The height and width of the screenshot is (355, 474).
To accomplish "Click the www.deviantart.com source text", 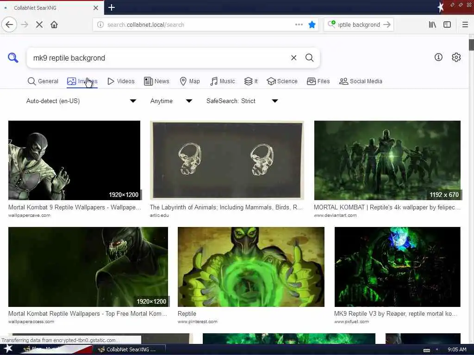I will [x=335, y=215].
